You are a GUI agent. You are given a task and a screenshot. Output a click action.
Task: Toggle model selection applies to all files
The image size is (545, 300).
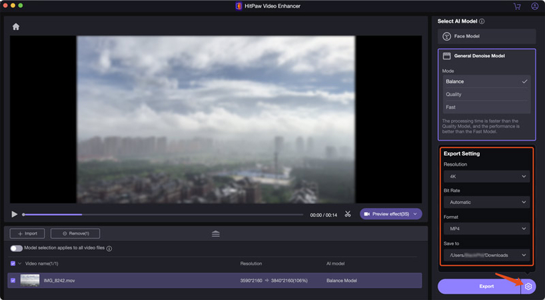[x=16, y=249]
